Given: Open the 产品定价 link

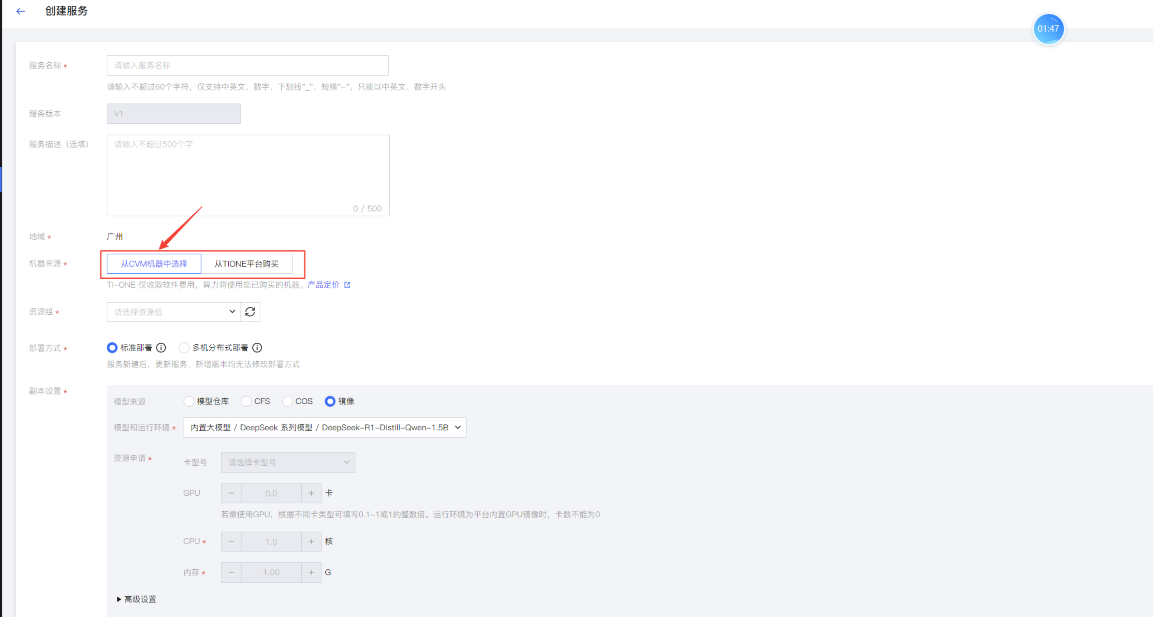Looking at the screenshot, I should pyautogui.click(x=323, y=285).
